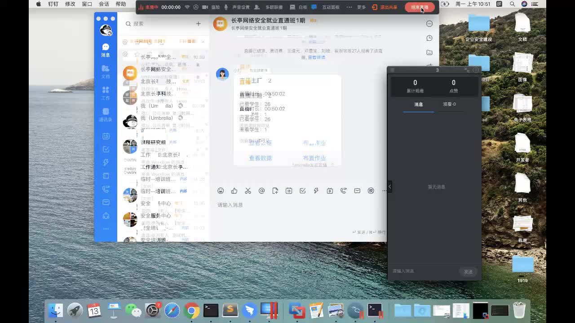This screenshot has height=323, width=575.
Task: Open the 工作 (Work) section in sidebar
Action: point(106,93)
